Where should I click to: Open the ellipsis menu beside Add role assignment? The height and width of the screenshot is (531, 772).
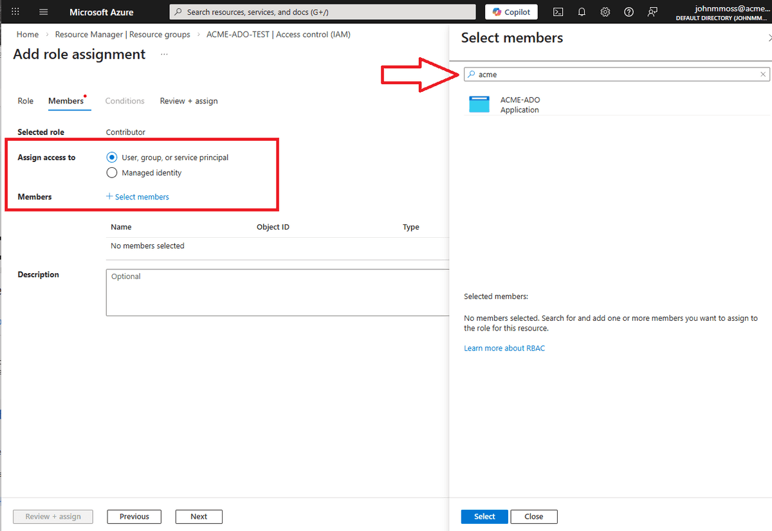click(163, 54)
